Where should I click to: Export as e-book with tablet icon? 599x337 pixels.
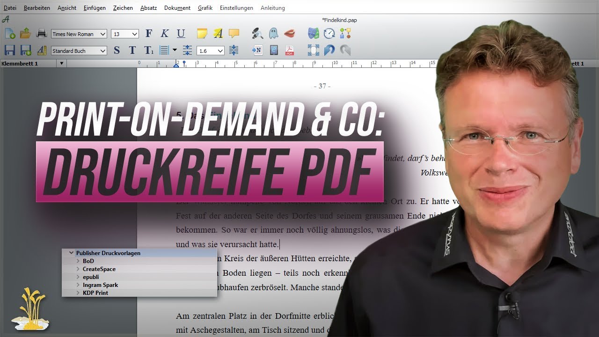pyautogui.click(x=274, y=50)
